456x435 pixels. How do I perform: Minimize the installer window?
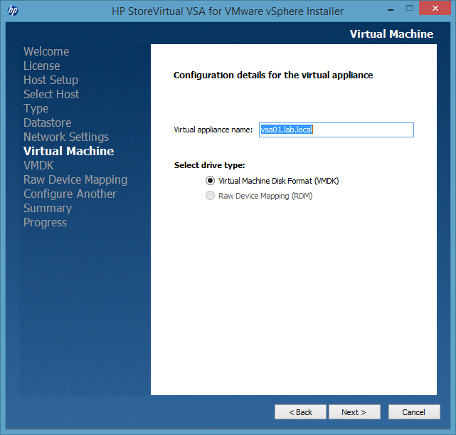(x=391, y=9)
